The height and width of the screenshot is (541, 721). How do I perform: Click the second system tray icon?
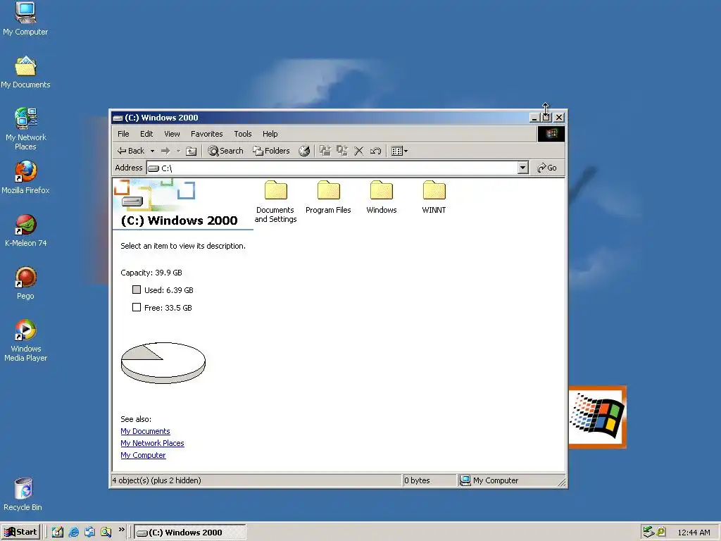(660, 532)
